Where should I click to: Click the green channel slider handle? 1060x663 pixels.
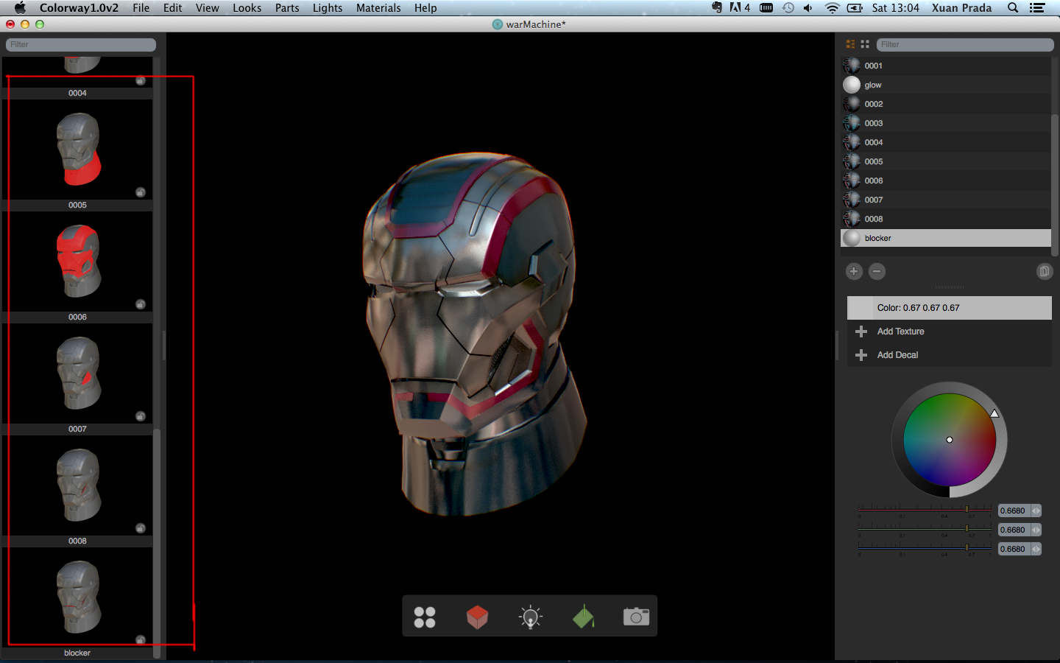pos(967,528)
